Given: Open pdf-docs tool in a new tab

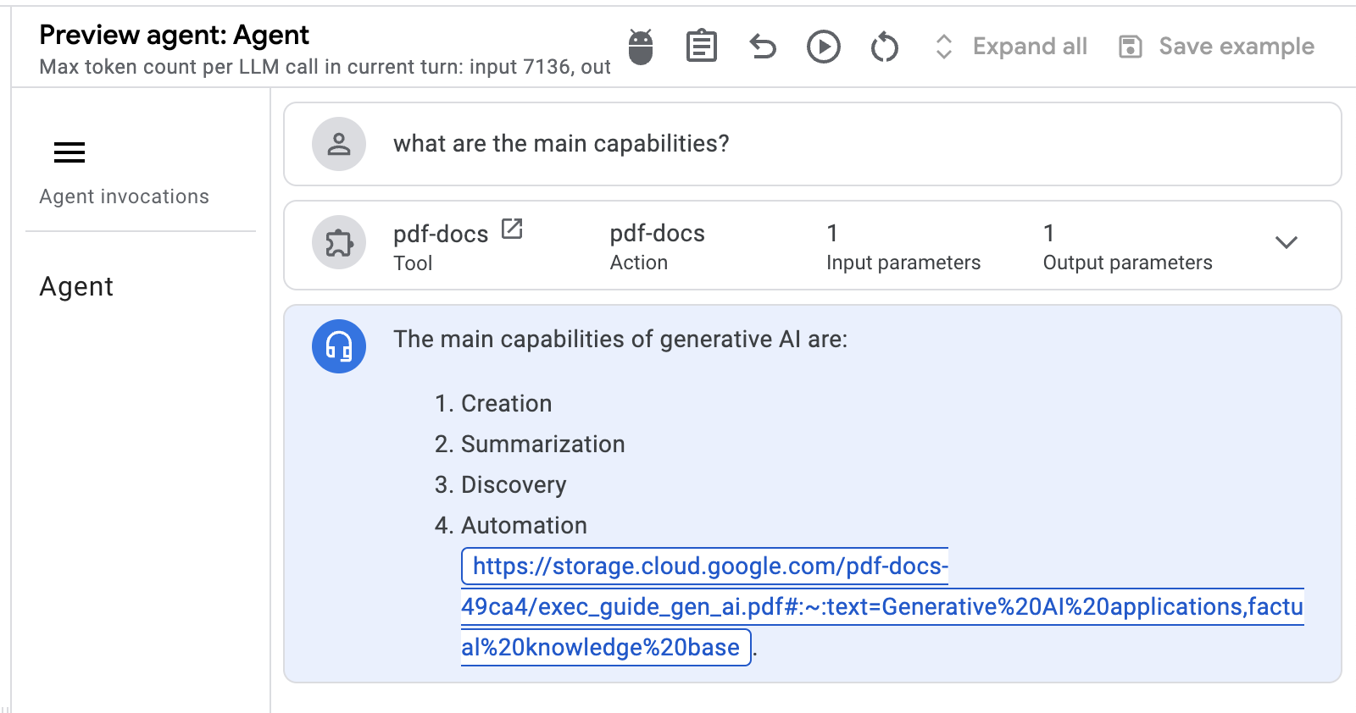Looking at the screenshot, I should coord(512,229).
